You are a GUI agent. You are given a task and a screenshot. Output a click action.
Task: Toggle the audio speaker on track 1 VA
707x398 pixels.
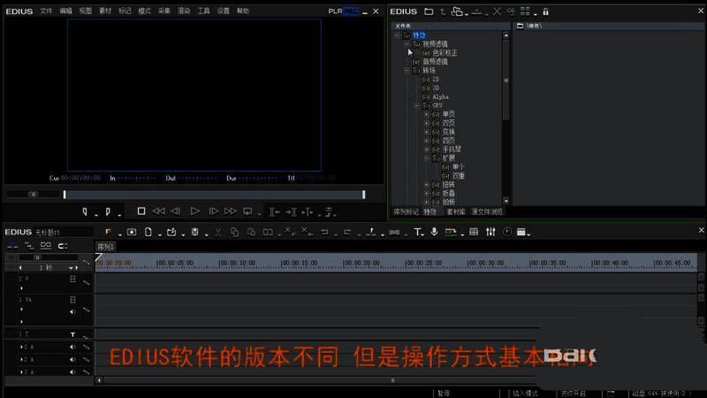(x=72, y=311)
